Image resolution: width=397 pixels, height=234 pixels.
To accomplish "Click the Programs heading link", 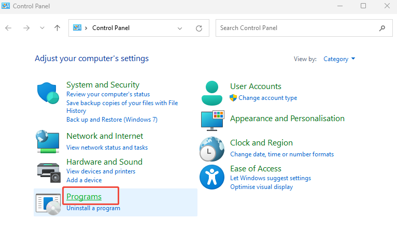I will [84, 197].
